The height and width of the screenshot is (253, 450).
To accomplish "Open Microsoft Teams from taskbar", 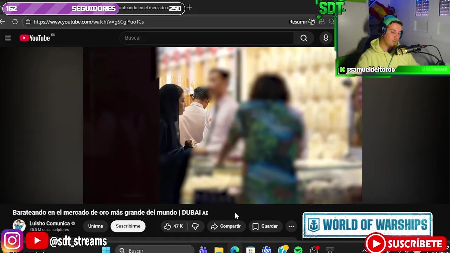I will click(203, 250).
